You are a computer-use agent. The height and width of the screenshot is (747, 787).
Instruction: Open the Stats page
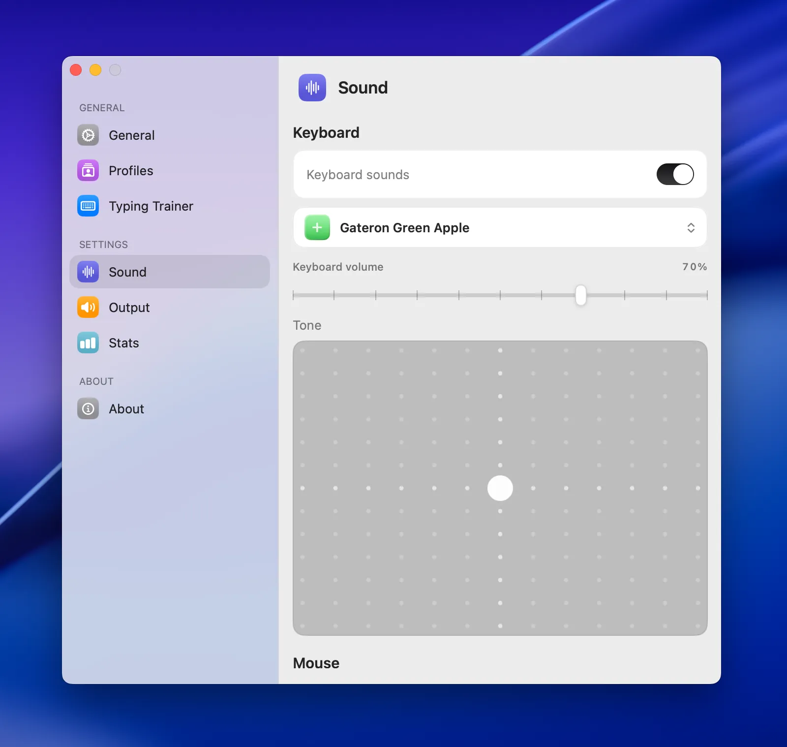[170, 343]
